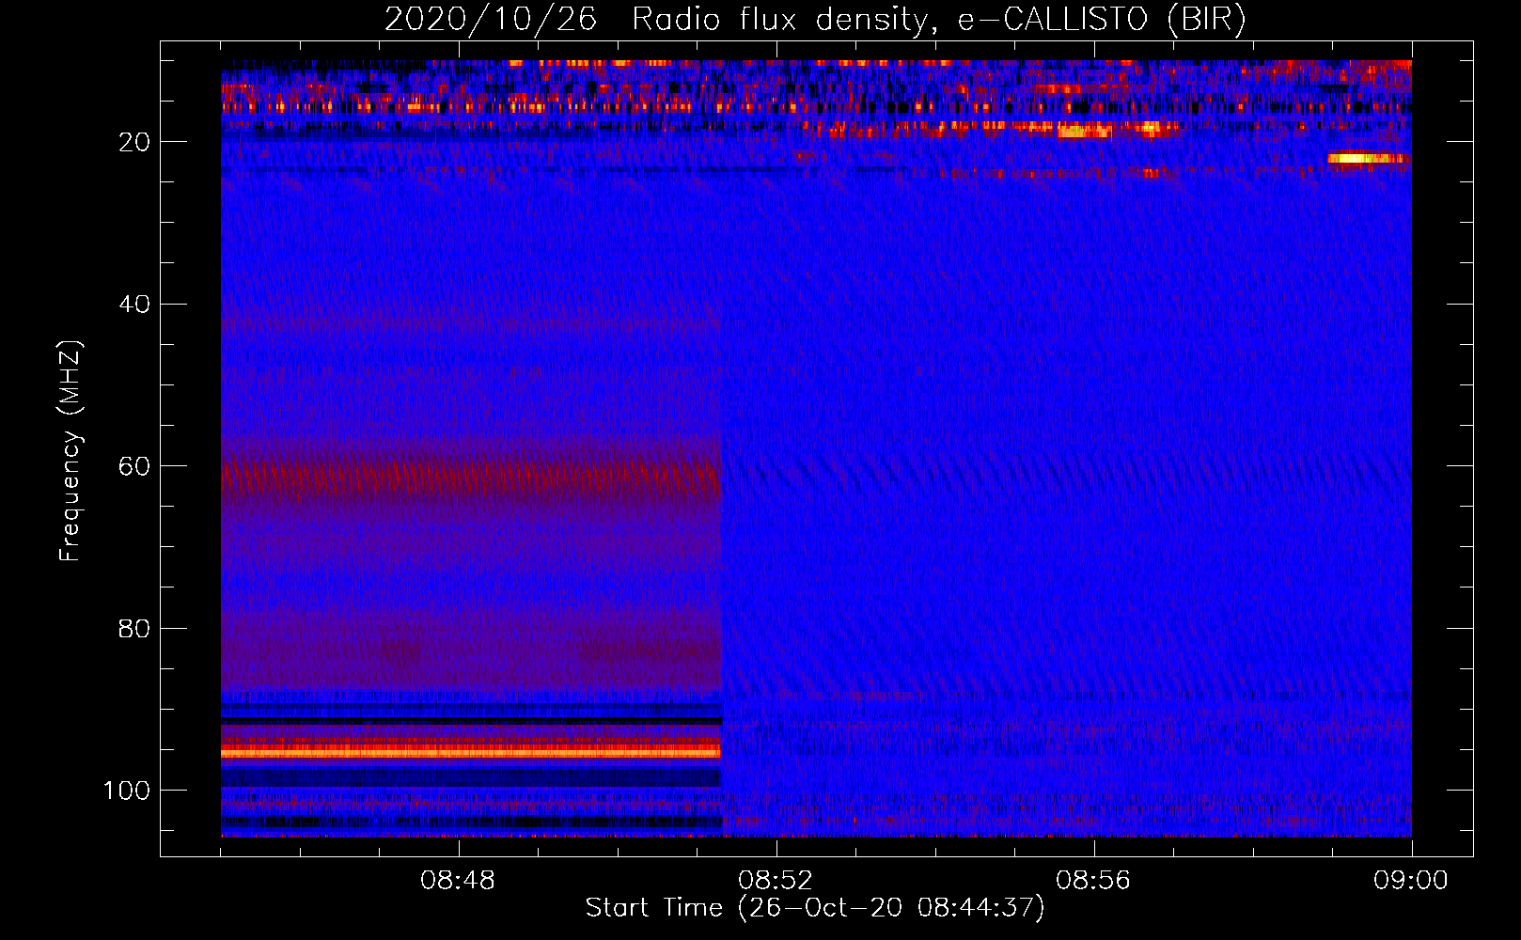
Task: Click the 08:52 time tick label
Action: (775, 881)
